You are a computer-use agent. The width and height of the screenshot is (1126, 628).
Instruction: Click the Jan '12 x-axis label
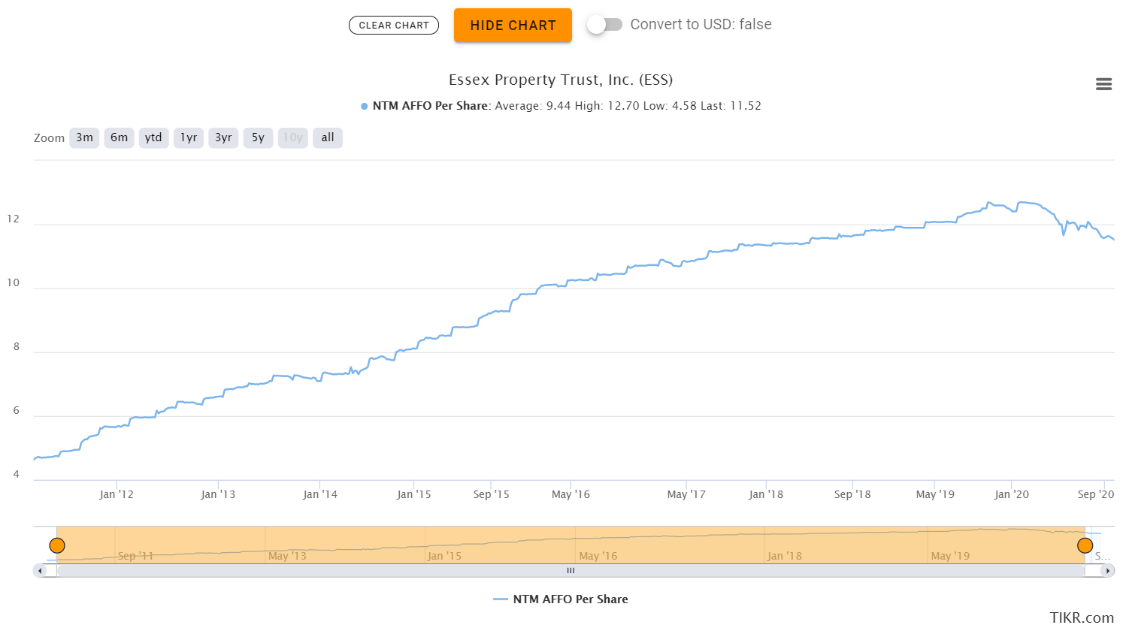117,494
